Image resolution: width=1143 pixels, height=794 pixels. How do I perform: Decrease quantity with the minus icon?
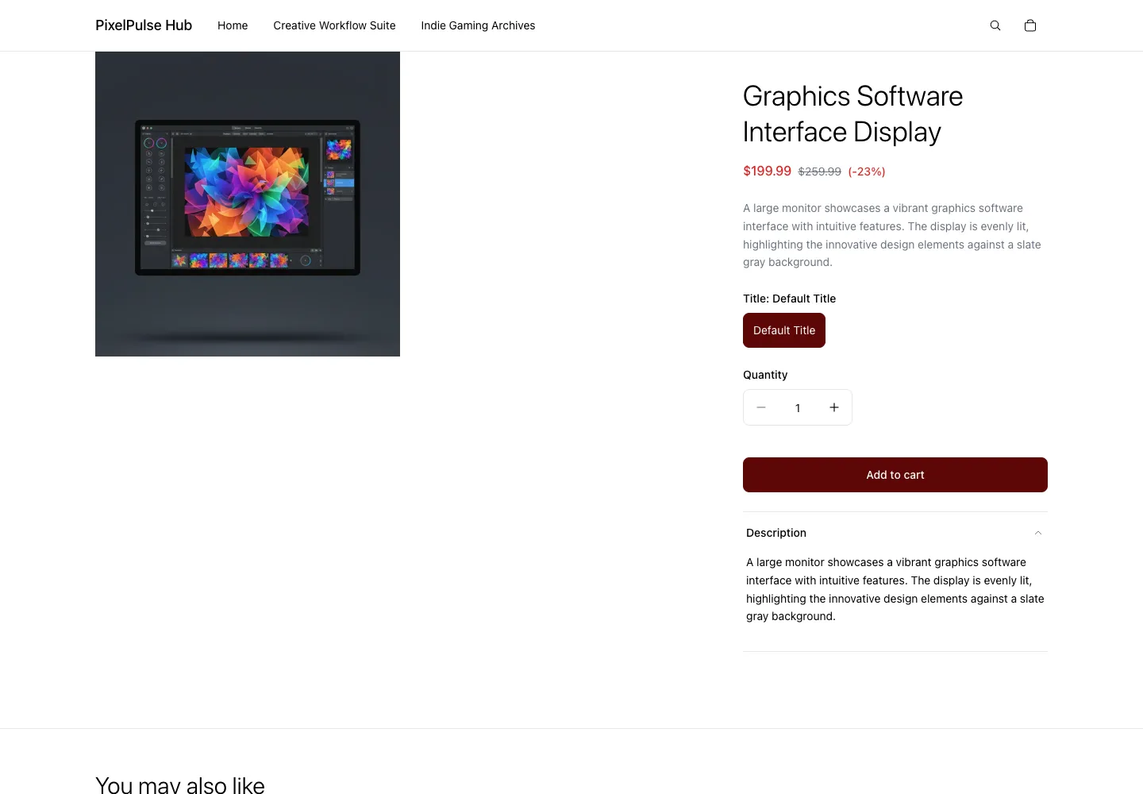761,407
